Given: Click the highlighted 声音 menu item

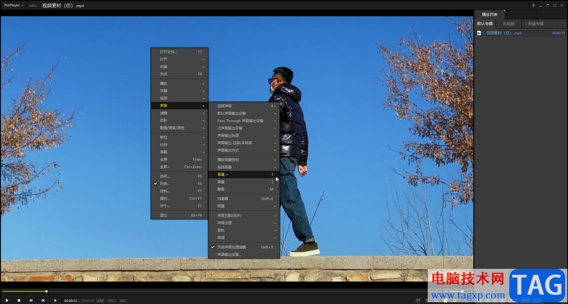Looking at the screenshot, I should 180,106.
